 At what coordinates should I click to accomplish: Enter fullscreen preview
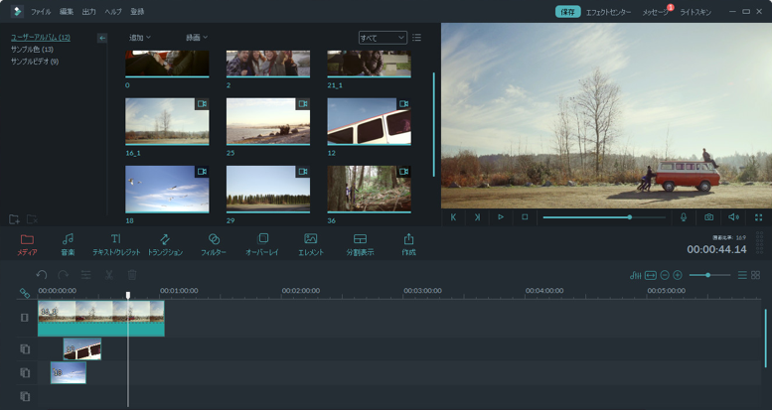click(x=758, y=217)
